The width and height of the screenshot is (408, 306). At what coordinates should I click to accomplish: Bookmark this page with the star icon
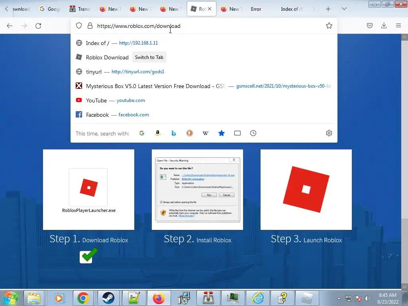(x=329, y=25)
